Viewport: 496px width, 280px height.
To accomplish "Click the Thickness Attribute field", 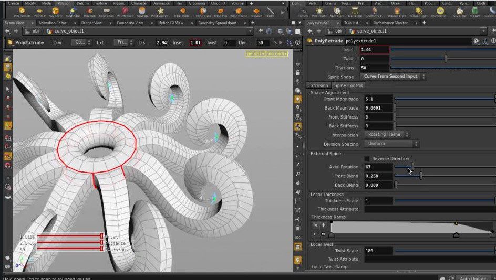I will tap(430, 209).
